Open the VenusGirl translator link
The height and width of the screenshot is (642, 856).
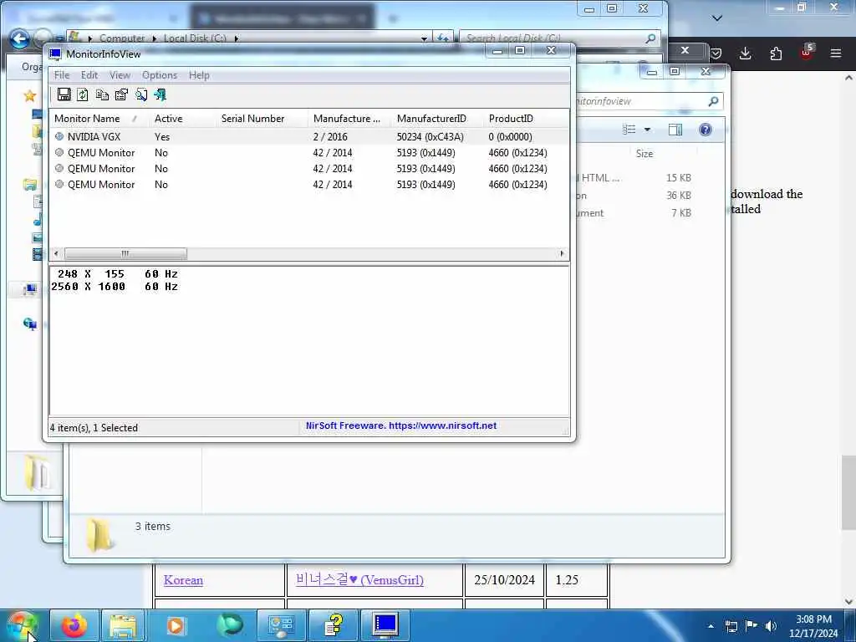pos(359,579)
